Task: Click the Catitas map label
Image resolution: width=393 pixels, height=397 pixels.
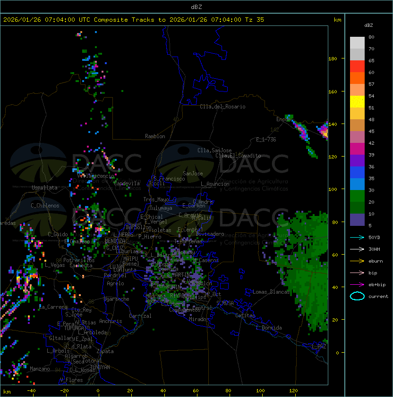Action: [245, 316]
